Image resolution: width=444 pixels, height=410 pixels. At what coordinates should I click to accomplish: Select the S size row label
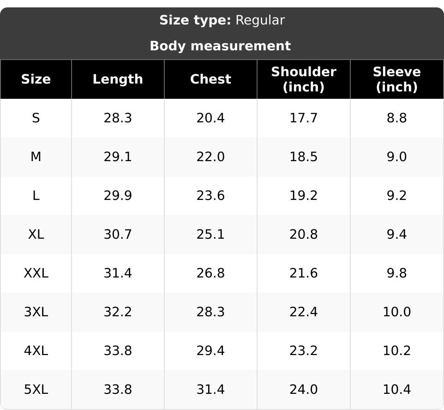coord(36,118)
